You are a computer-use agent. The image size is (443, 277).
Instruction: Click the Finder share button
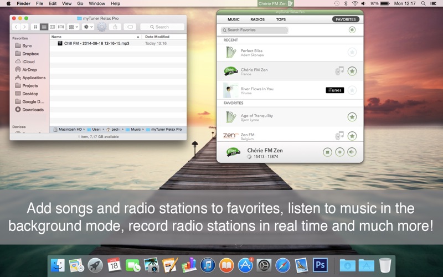pos(115,27)
